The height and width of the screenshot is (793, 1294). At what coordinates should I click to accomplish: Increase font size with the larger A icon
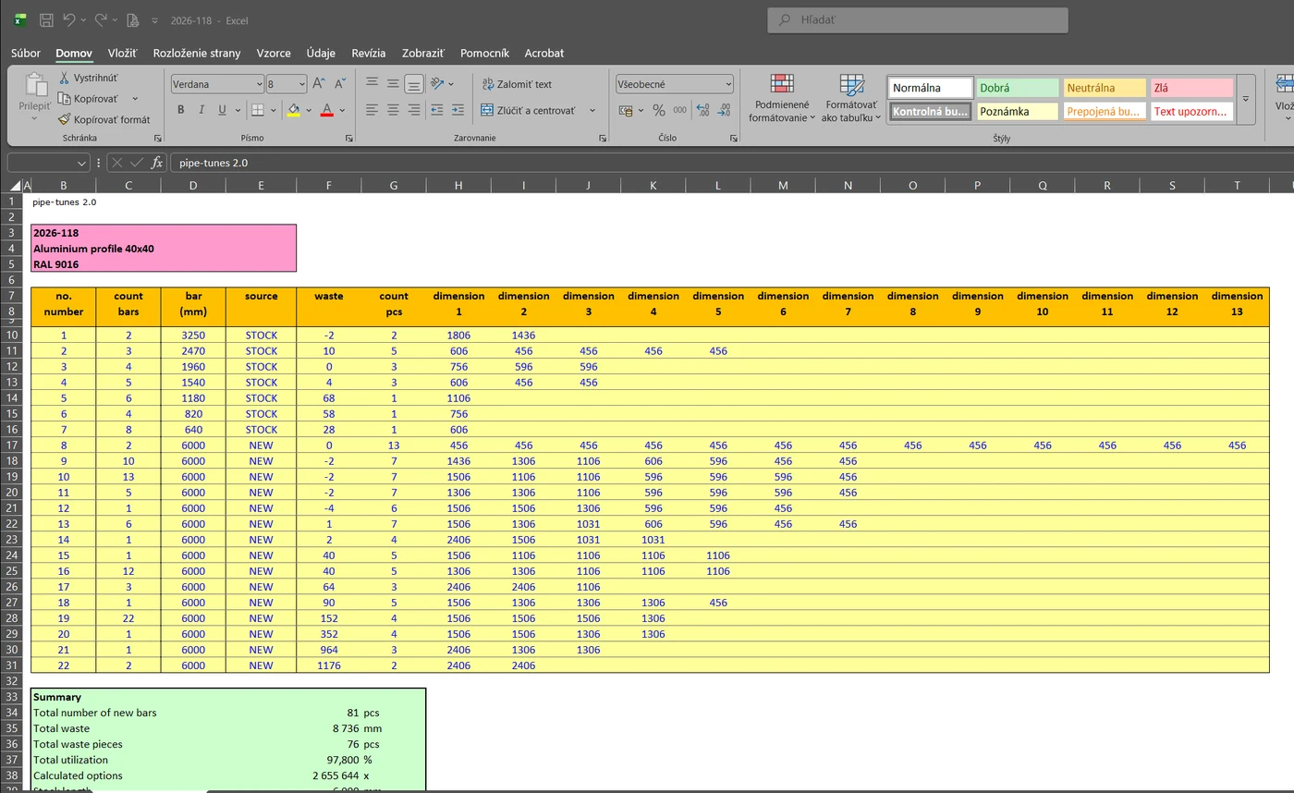[319, 83]
